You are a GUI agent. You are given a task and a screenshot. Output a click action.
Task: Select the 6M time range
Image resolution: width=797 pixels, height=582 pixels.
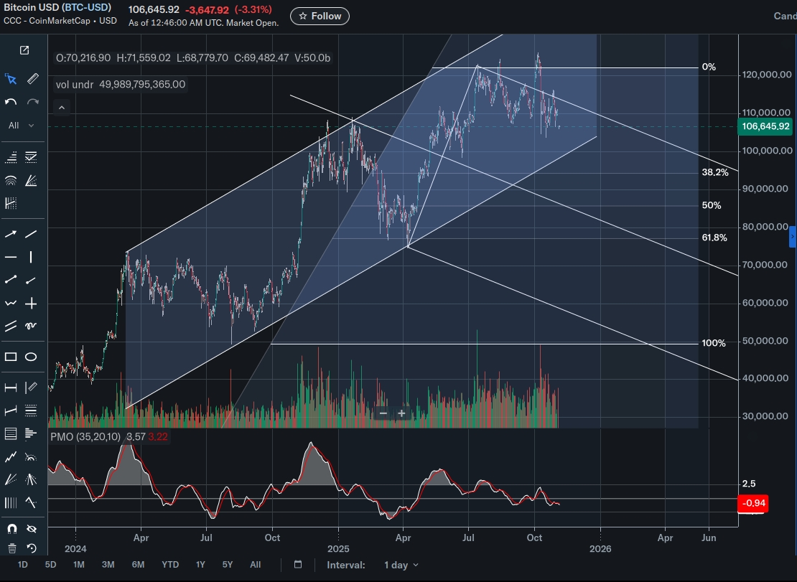point(139,565)
